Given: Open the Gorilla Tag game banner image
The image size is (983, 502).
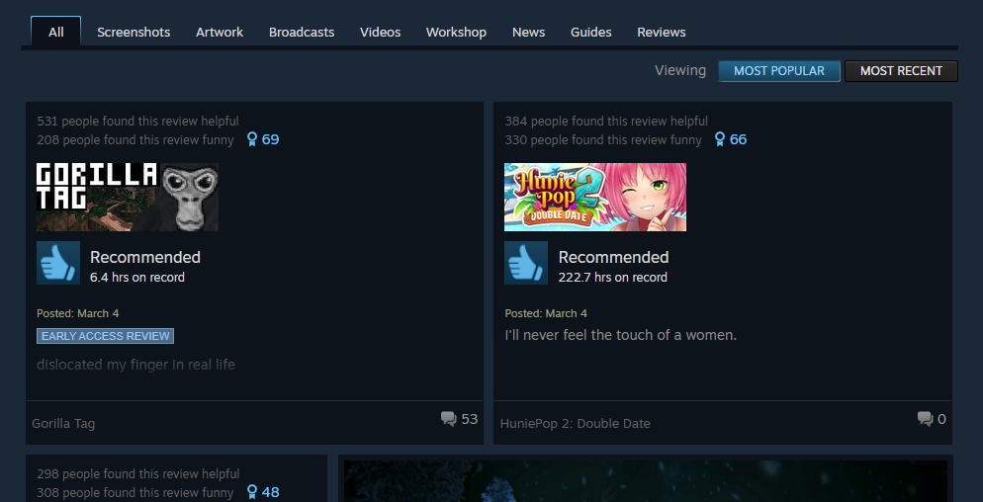Looking at the screenshot, I should point(128,197).
